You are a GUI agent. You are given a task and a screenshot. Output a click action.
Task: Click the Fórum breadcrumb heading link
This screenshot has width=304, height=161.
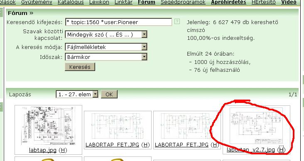(x=17, y=13)
